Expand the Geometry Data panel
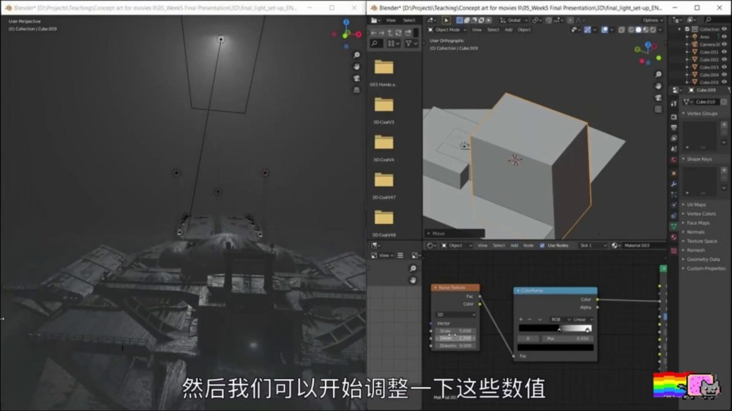 click(703, 260)
